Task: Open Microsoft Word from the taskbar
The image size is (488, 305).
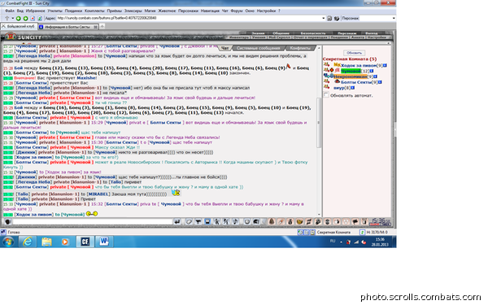Action: (x=103, y=242)
